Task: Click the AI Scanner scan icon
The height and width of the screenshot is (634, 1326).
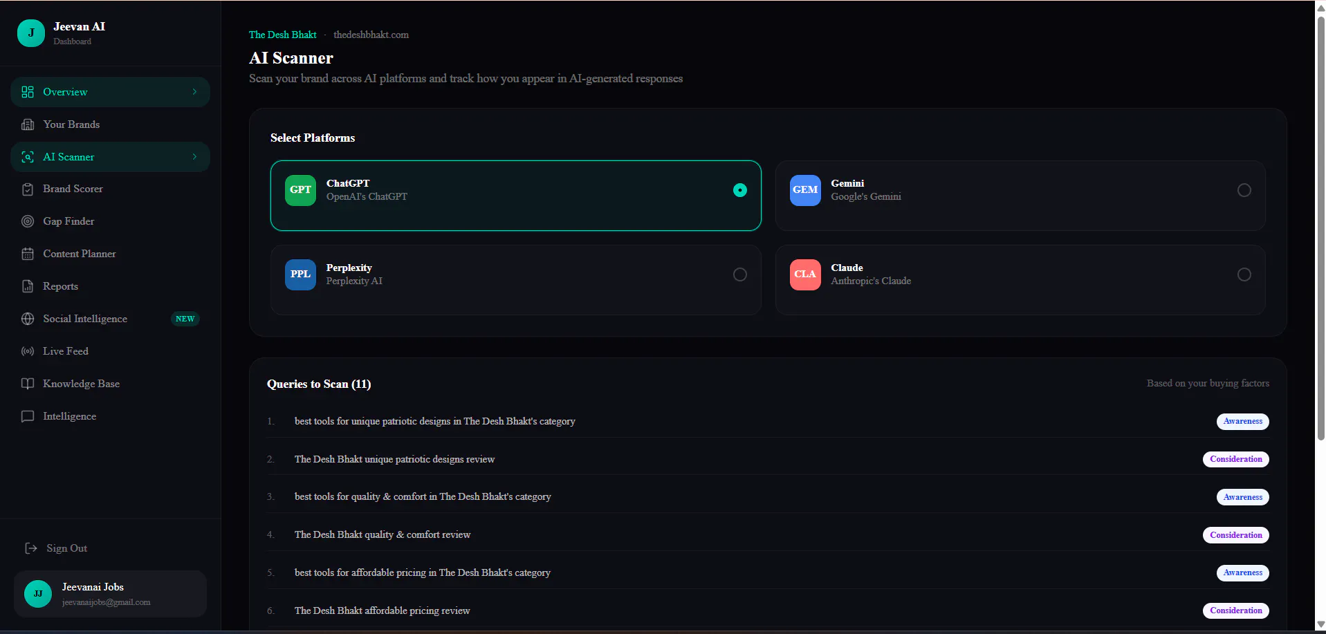Action: (28, 157)
